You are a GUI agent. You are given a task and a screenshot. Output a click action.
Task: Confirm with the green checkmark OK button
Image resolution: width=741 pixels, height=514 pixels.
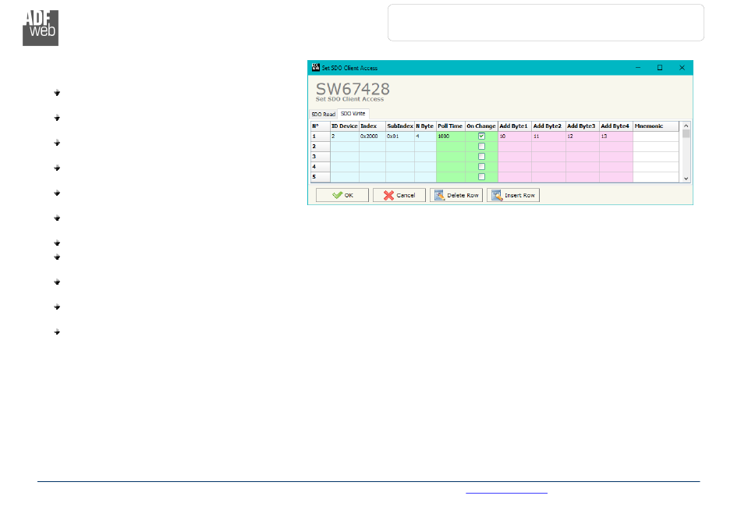(342, 195)
